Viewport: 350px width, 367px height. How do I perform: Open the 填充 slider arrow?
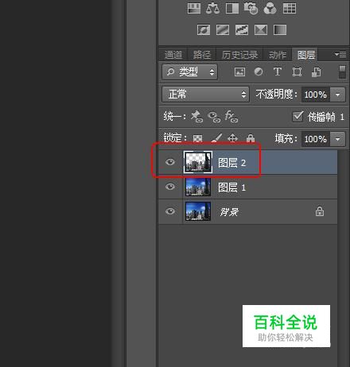pyautogui.click(x=337, y=139)
